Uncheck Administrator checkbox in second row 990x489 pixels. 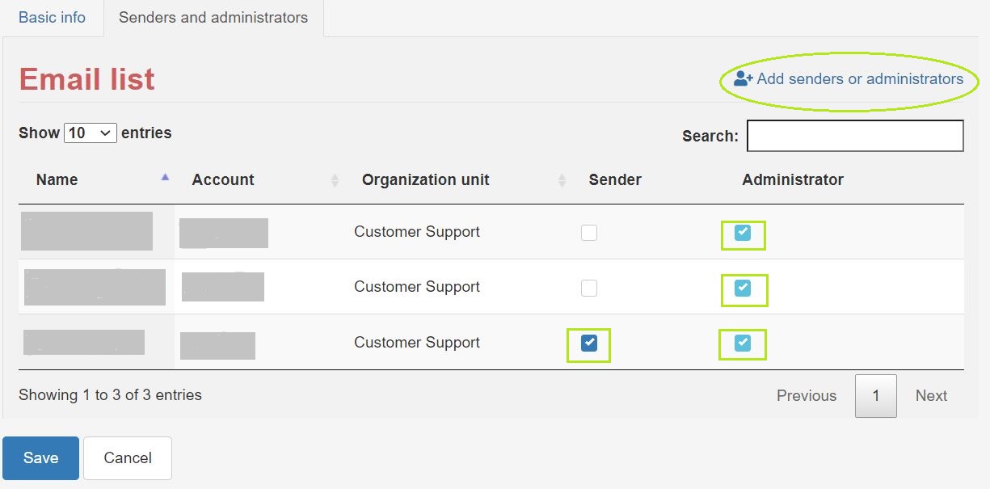coord(743,288)
